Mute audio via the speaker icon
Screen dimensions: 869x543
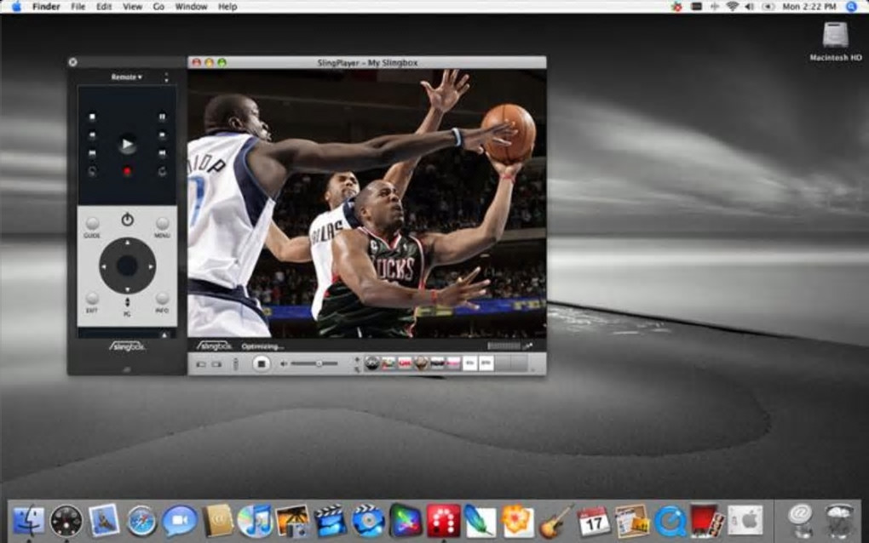[284, 363]
